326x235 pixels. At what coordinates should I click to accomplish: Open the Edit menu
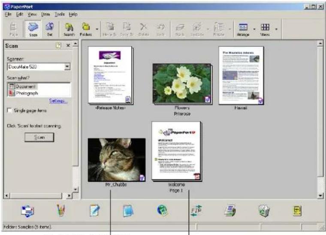(20, 14)
